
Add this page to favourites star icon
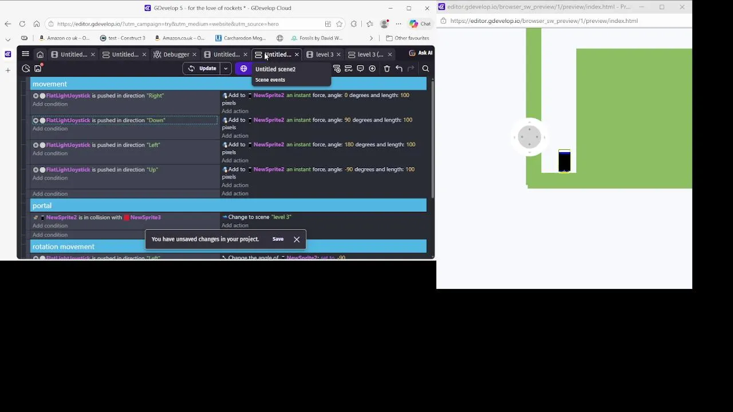[x=339, y=24]
